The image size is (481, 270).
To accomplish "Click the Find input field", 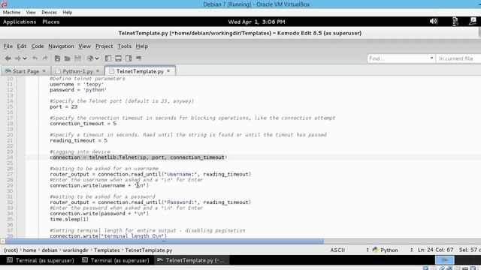I will point(398,58).
